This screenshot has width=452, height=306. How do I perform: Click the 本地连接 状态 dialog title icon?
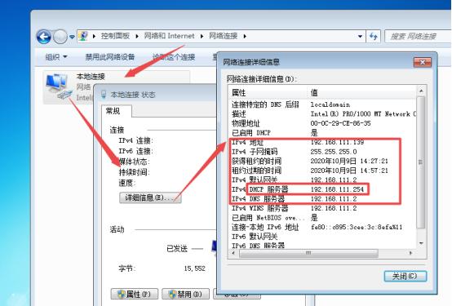coord(104,95)
